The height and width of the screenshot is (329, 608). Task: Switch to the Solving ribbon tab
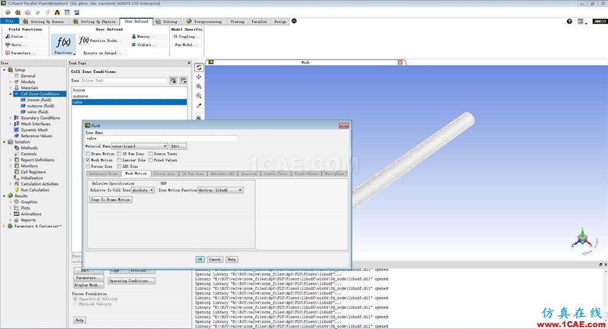tap(167, 21)
